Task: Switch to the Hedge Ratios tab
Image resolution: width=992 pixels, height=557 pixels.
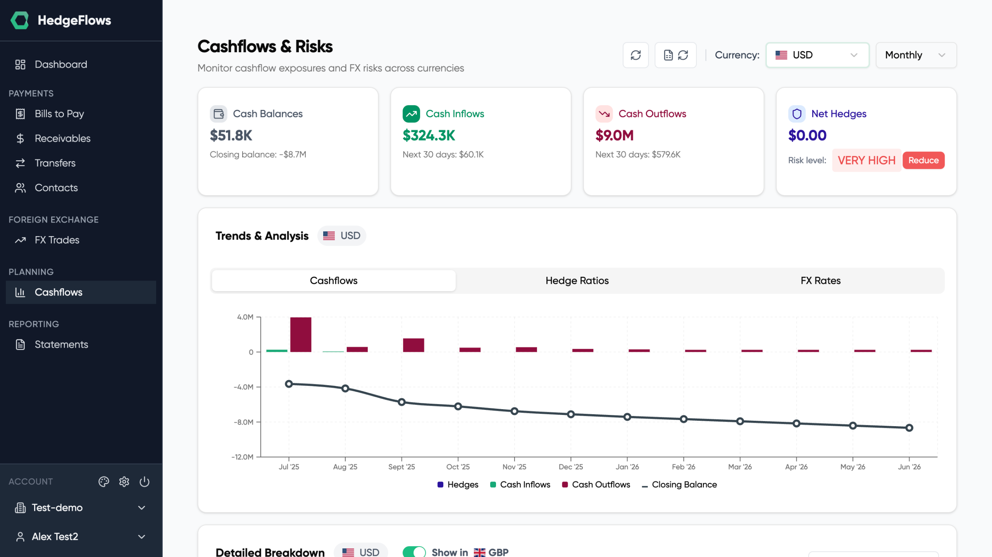Action: click(577, 281)
